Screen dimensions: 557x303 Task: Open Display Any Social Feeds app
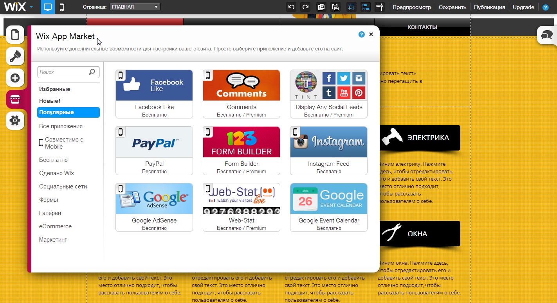pyautogui.click(x=329, y=85)
